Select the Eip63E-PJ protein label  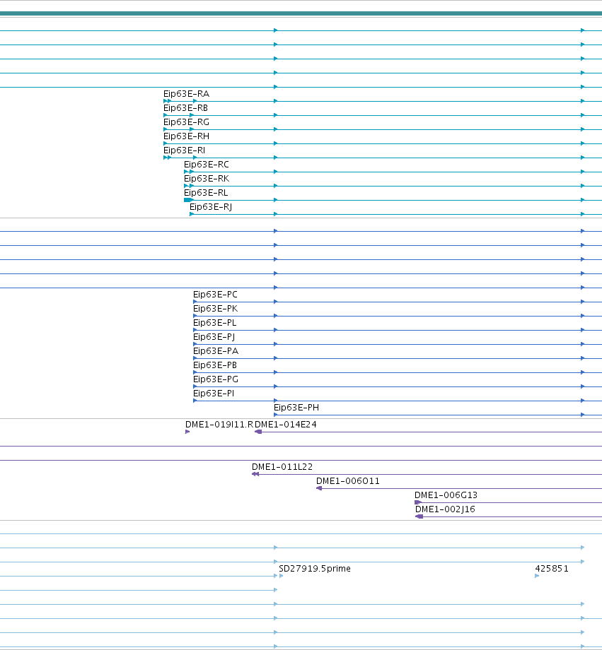pyautogui.click(x=214, y=336)
